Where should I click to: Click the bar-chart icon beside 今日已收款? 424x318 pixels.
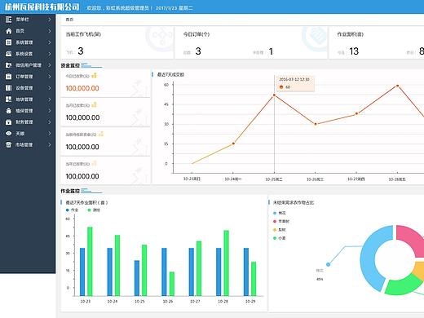94,76
